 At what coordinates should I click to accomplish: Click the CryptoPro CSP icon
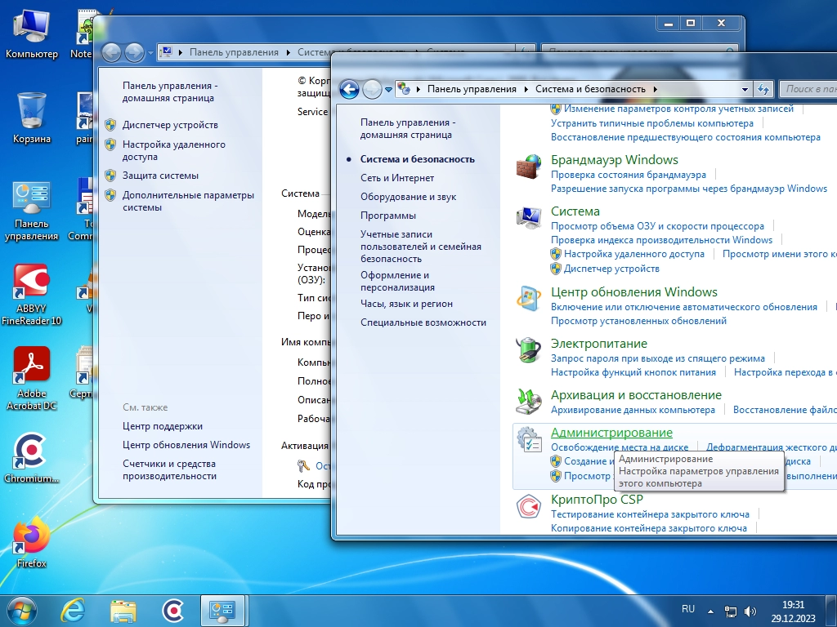click(529, 506)
